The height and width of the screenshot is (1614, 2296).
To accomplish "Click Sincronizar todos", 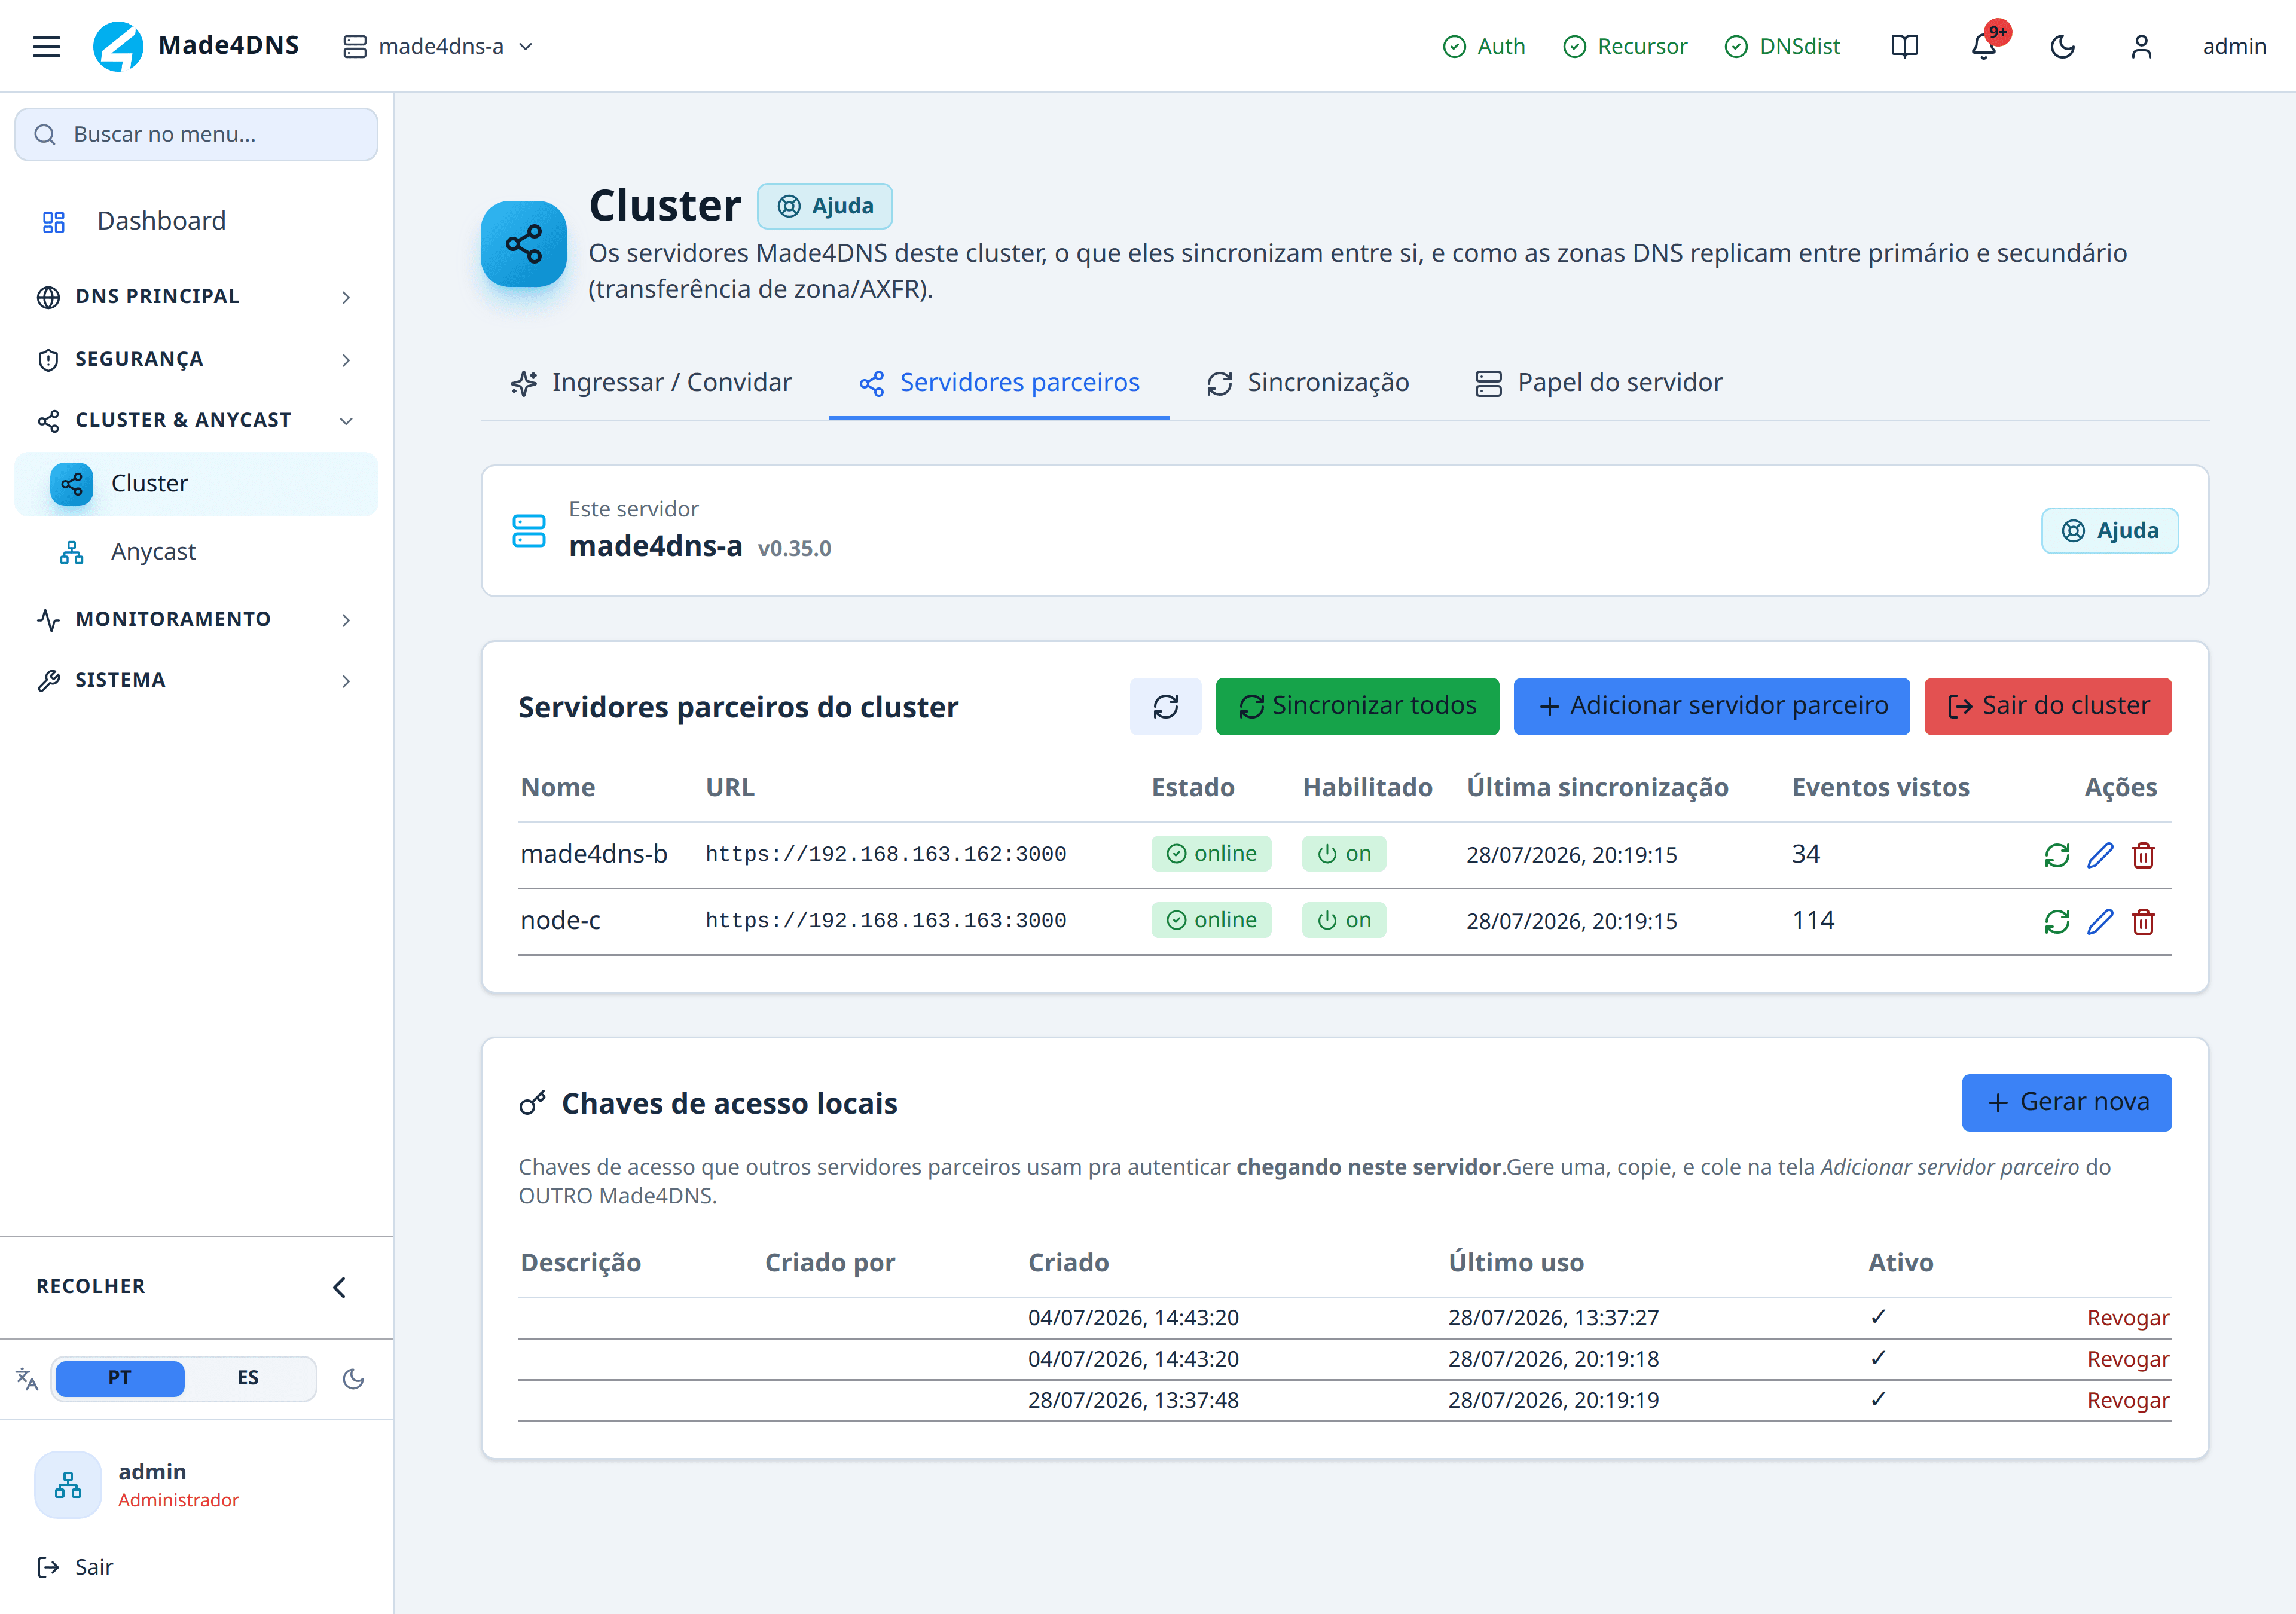I will (1357, 707).
